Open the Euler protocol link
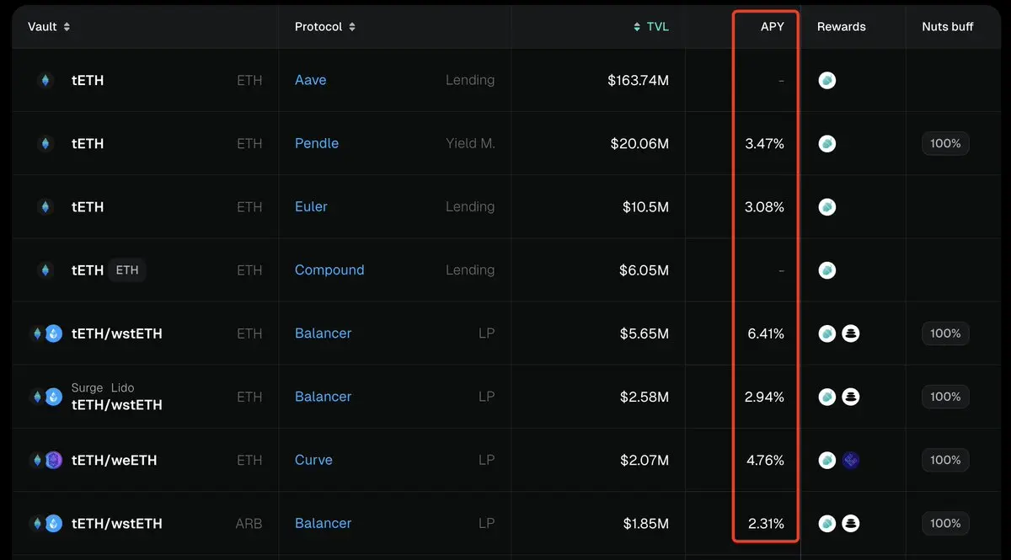This screenshot has height=560, width=1011. pyautogui.click(x=311, y=206)
